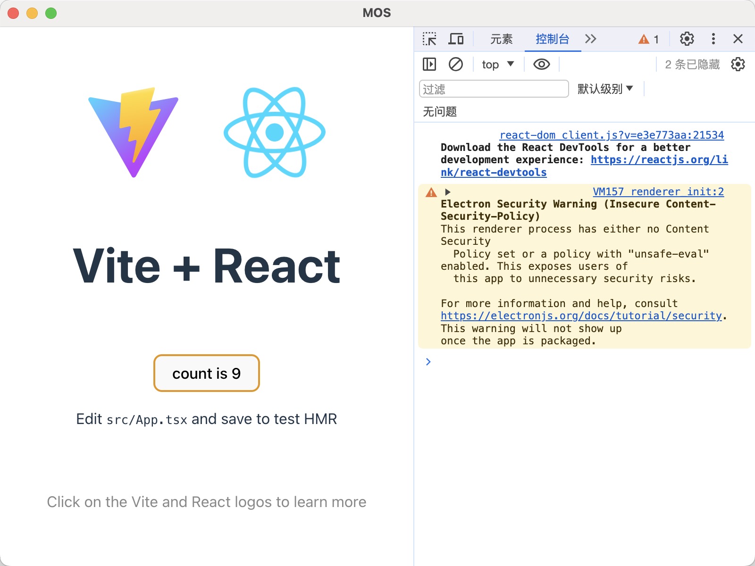The image size is (755, 566).
Task: Activate the inspect element picker icon
Action: click(x=429, y=39)
